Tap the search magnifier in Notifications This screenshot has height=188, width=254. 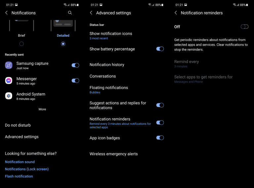[70, 13]
